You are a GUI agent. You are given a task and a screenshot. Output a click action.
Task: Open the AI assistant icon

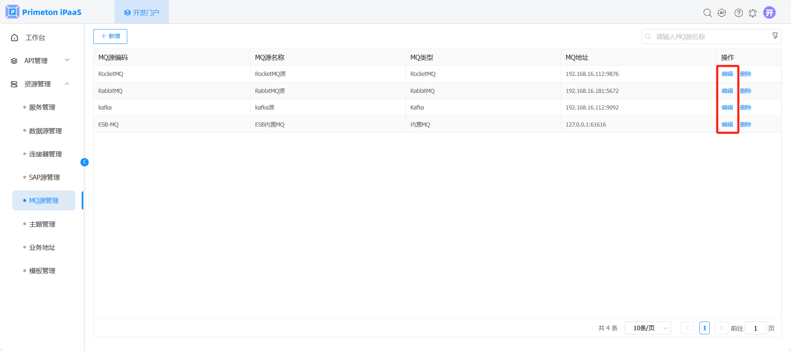click(x=722, y=13)
